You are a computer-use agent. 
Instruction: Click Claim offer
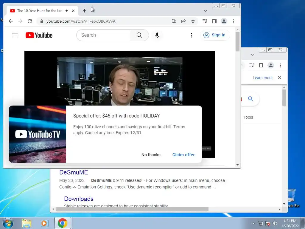[x=183, y=155]
